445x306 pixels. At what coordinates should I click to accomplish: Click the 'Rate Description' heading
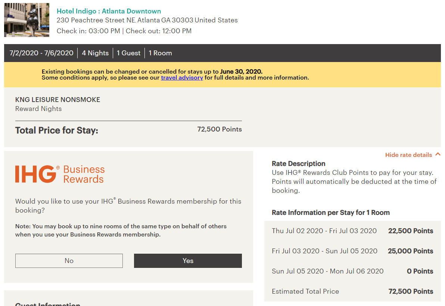click(299, 164)
